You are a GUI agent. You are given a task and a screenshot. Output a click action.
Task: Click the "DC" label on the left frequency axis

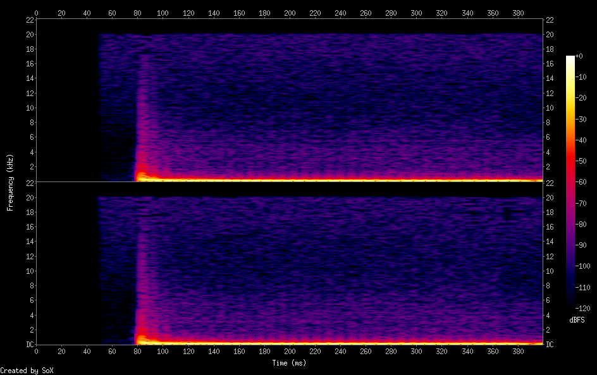(x=30, y=345)
